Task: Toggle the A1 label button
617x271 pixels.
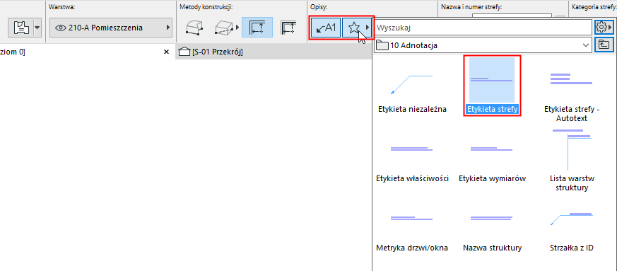Action: pos(326,28)
